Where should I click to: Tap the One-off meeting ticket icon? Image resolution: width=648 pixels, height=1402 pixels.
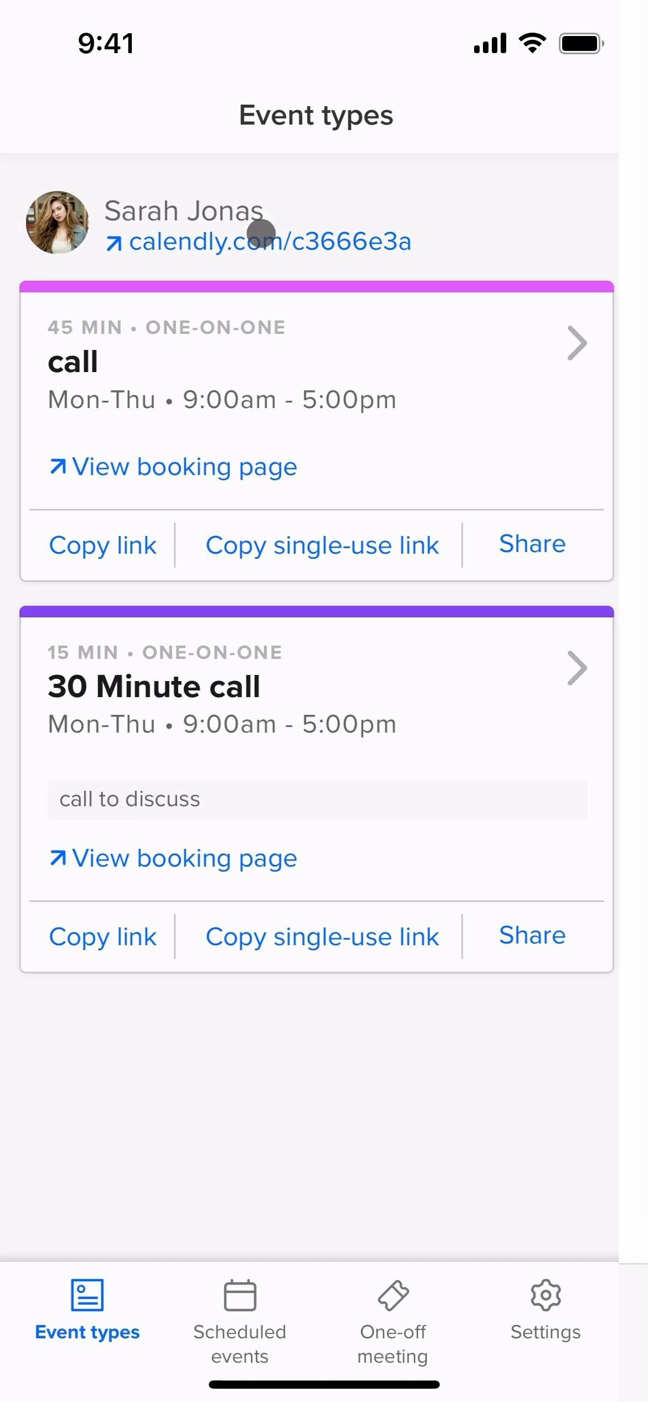(x=393, y=1295)
